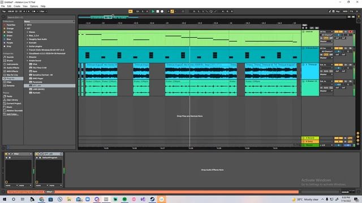Expand the Naughty Seal Audio folder
This screenshot has height=203, width=362.
click(28, 39)
